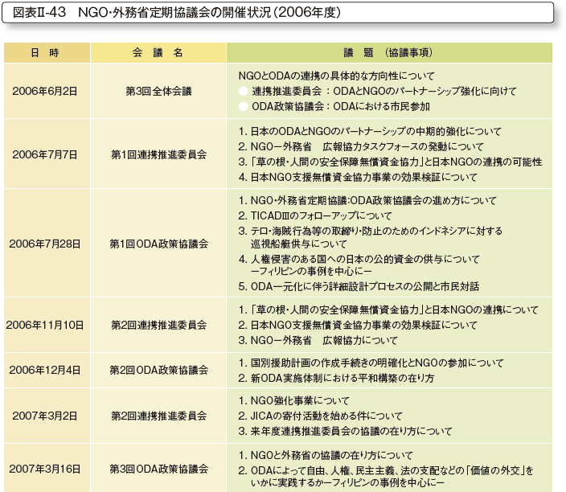Select "第2回連携推進委員会" in the 2006年11月10日 row
Viewport: 566px width, 492px height.
point(158,326)
